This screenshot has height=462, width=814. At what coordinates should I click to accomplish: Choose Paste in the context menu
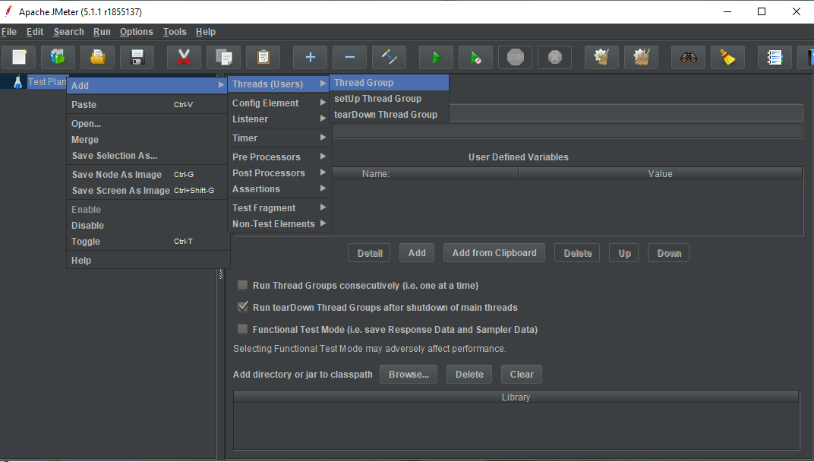147,104
